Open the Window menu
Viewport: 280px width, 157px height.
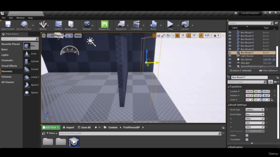click(x=21, y=18)
